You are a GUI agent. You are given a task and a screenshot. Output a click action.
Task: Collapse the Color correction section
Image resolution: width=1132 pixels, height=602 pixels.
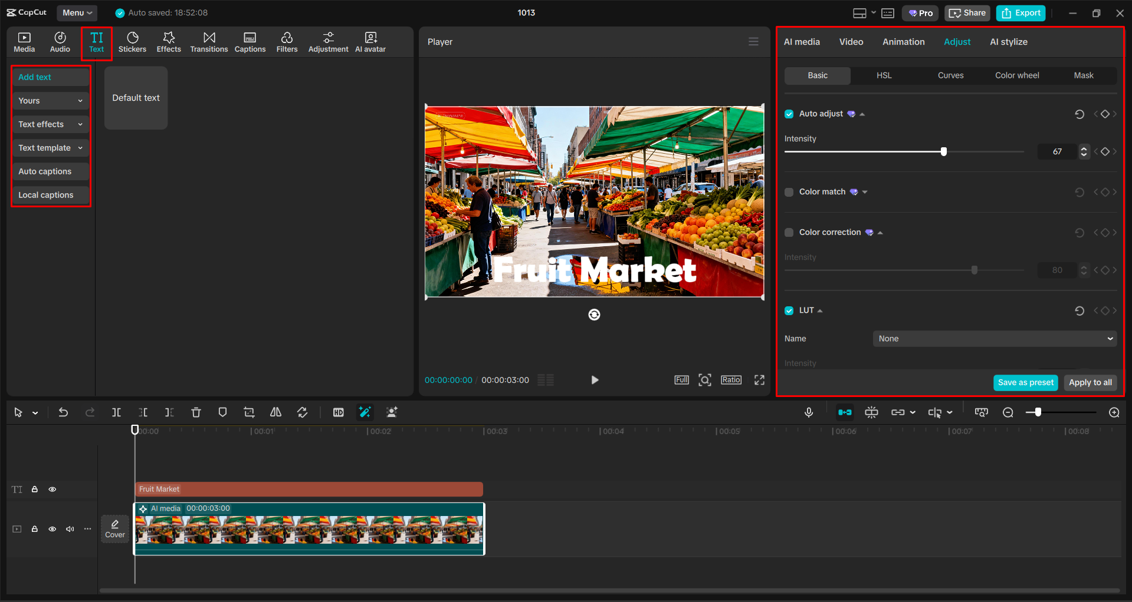[880, 232]
